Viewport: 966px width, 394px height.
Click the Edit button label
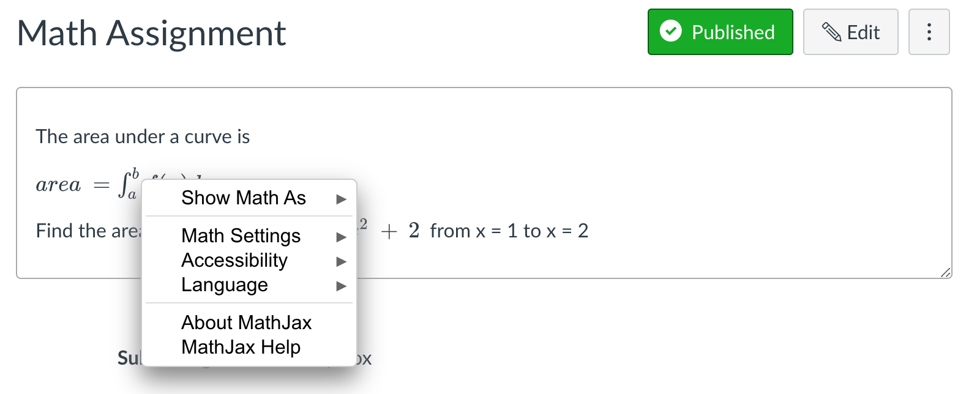coord(863,32)
